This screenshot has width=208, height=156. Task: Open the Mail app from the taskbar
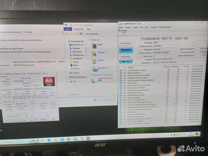coord(62,140)
